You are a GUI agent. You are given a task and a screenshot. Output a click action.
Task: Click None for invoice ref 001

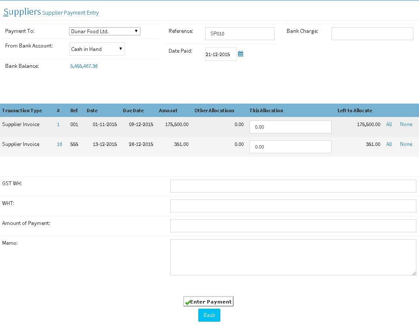pyautogui.click(x=406, y=124)
